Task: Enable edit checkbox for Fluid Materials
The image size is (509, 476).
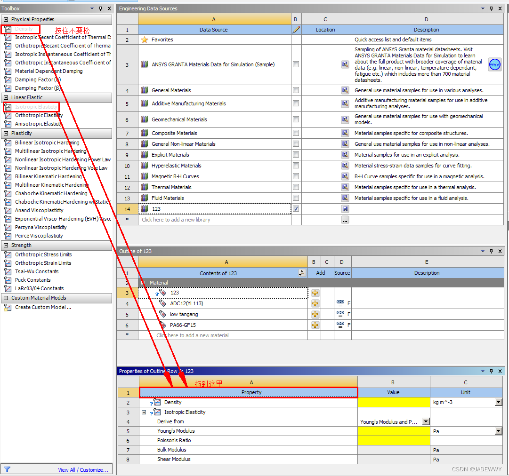Action: 296,198
